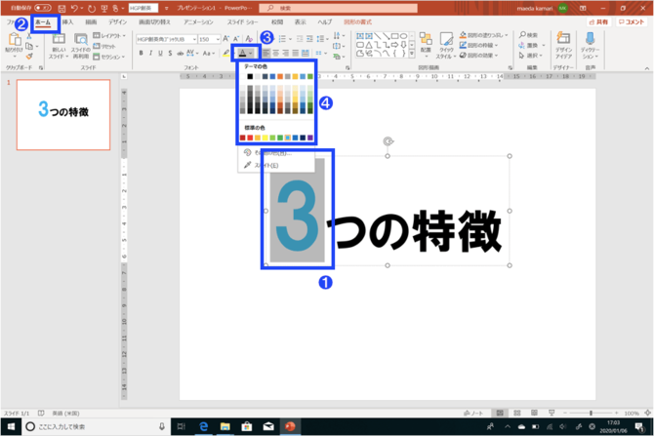Center align text
The width and height of the screenshot is (654, 436).
[x=275, y=53]
